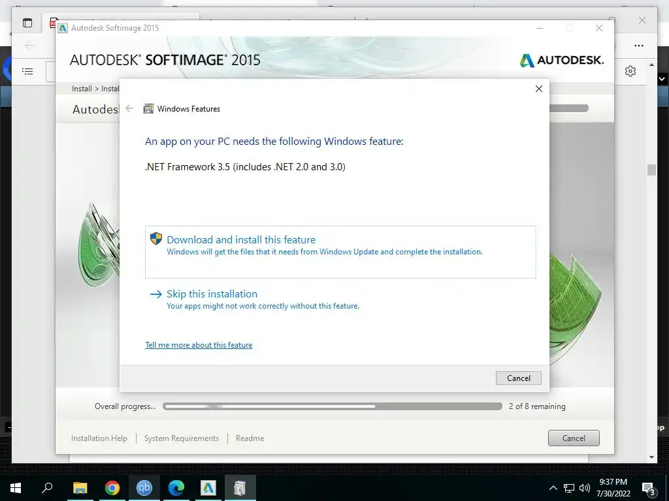Open network status tray icon
This screenshot has height=501, width=669.
click(569, 488)
